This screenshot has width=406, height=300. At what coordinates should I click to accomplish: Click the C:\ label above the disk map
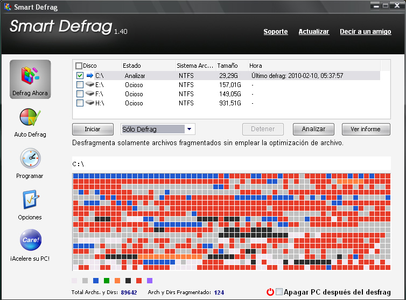point(78,164)
